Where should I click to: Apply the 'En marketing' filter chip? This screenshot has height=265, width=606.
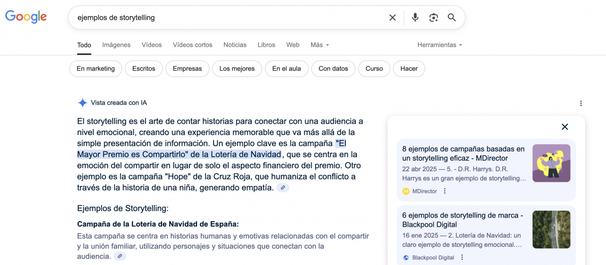95,69
